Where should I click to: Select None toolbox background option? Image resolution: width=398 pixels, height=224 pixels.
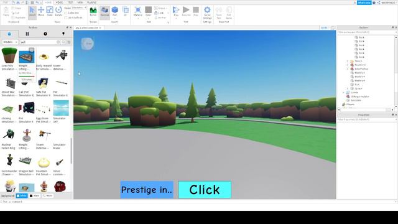47,195
